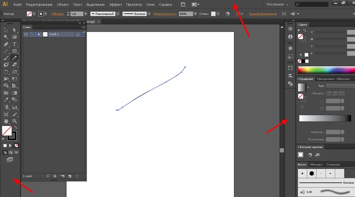Open the Рисование workspace dropdown
Viewport: 355px width, 197px height.
point(277,4)
